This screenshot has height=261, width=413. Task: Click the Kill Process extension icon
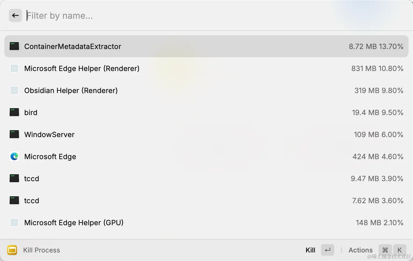click(x=12, y=250)
